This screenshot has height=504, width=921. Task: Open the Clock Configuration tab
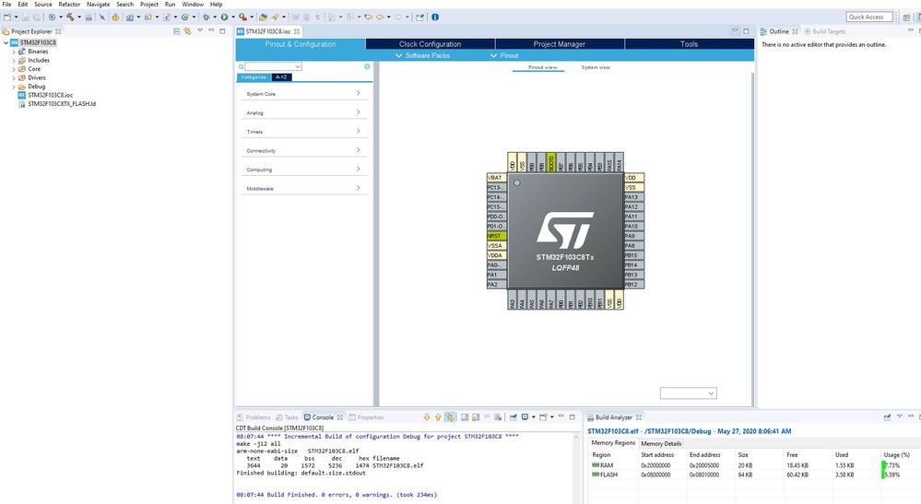pos(430,43)
